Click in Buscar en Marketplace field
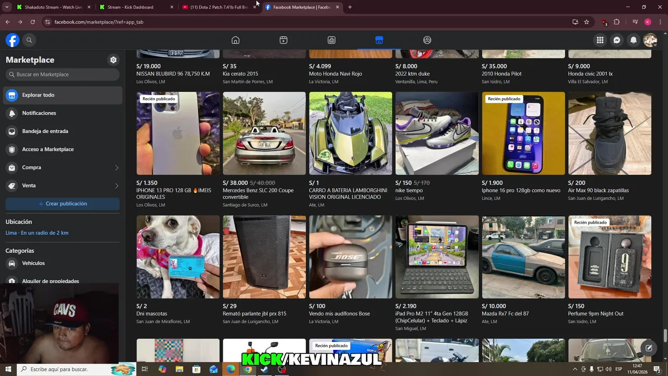668x376 pixels. [63, 75]
